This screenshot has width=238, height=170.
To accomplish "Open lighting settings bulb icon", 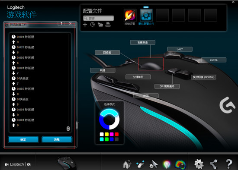I will (x=167, y=164).
